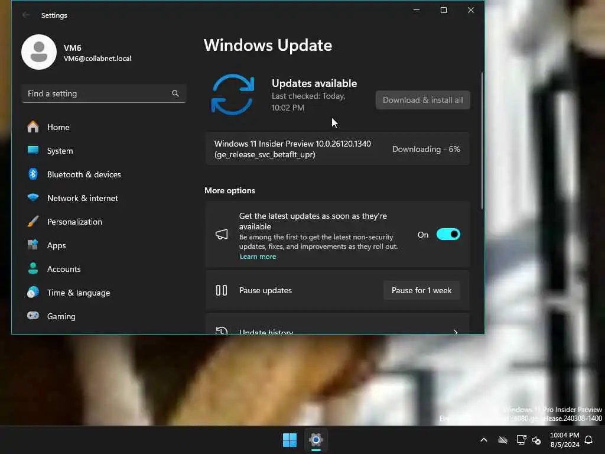Open the Windows Start menu
Screen dimensions: 605x454
click(x=290, y=440)
